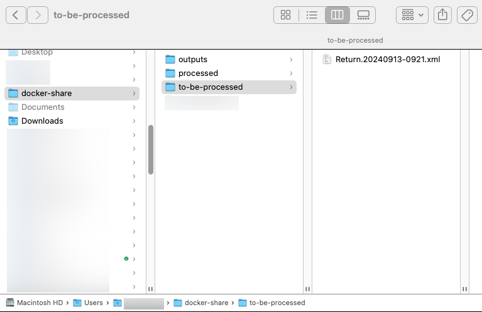Screen dimensions: 482x312
Task: Click the Forward navigation arrow
Action: [38, 15]
